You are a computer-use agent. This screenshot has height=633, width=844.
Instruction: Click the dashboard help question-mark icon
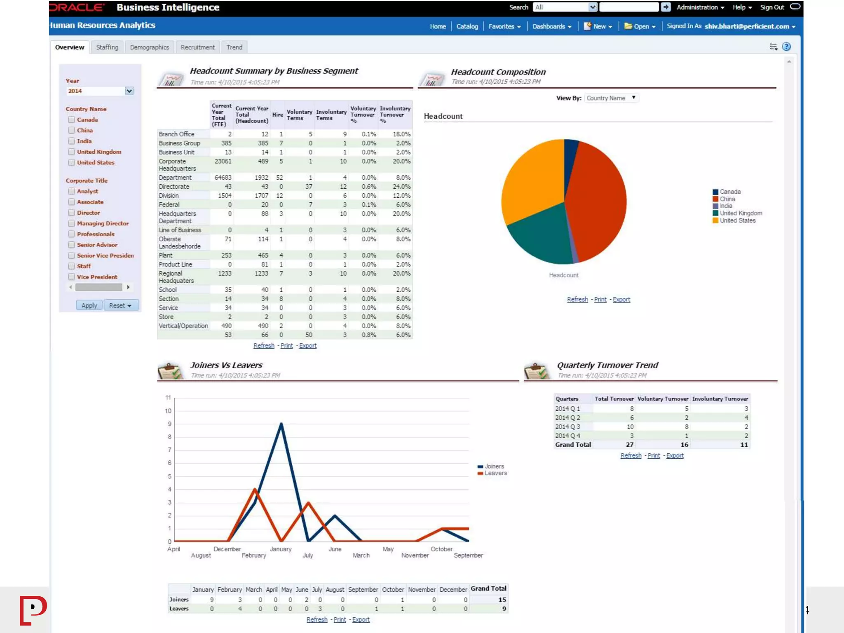tap(786, 47)
